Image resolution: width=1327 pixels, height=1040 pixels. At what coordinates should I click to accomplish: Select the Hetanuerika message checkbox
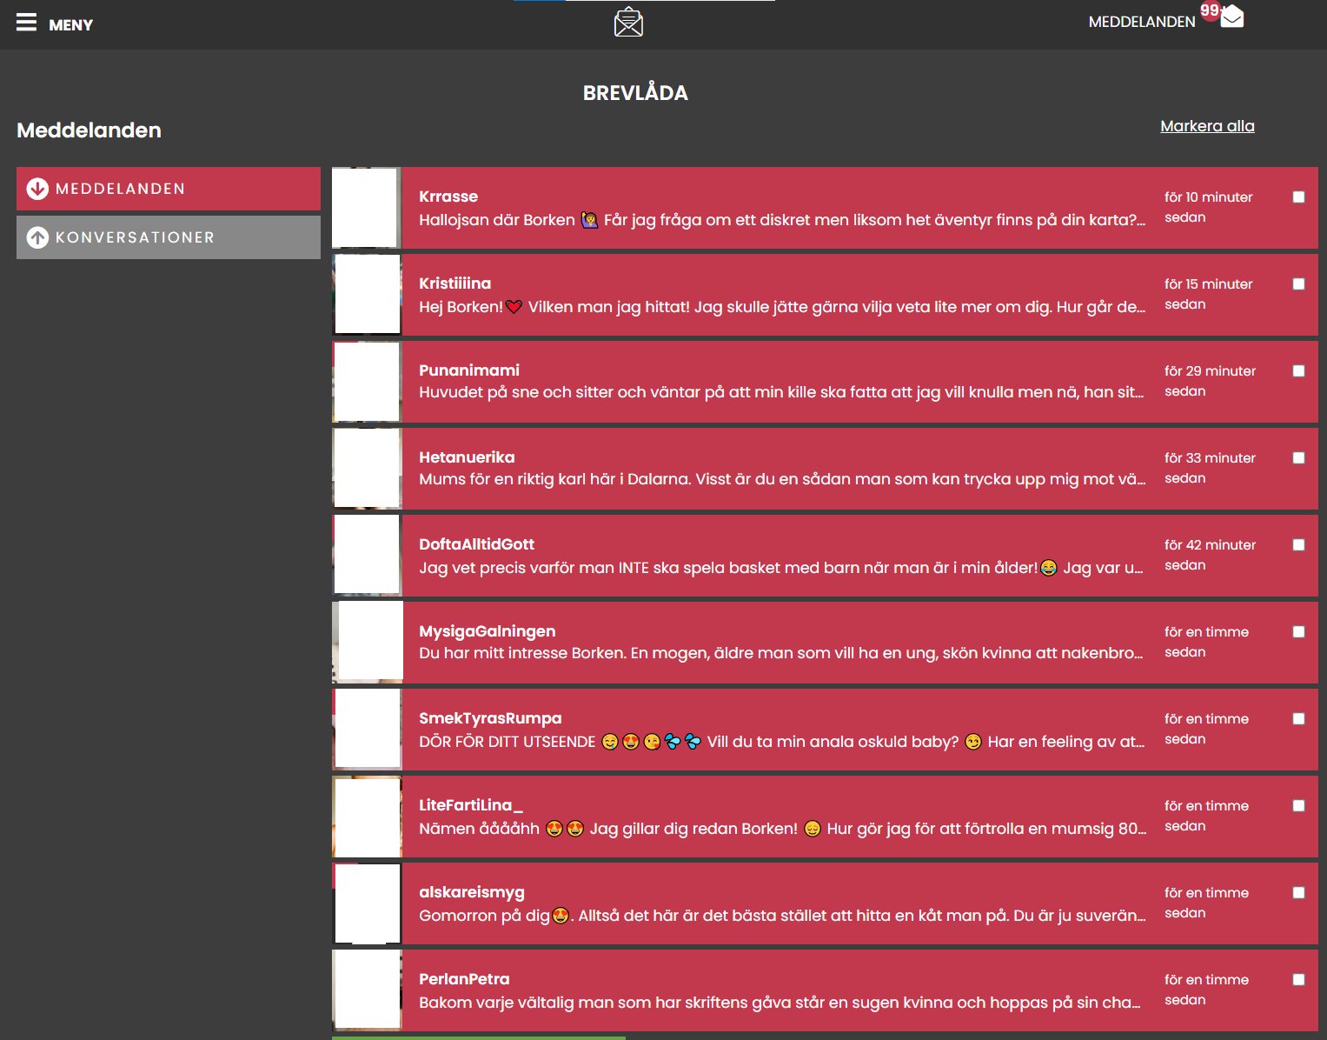click(1298, 458)
